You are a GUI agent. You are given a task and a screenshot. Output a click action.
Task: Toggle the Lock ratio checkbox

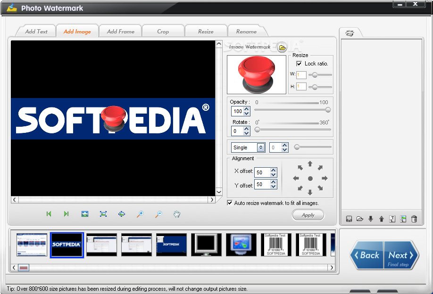pos(299,64)
